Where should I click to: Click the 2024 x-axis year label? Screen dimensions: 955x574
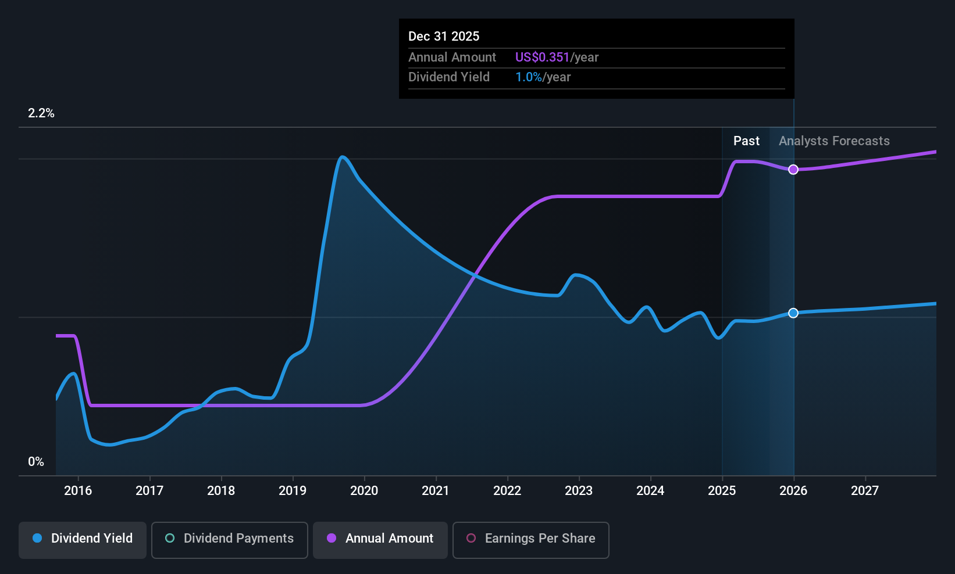point(650,491)
